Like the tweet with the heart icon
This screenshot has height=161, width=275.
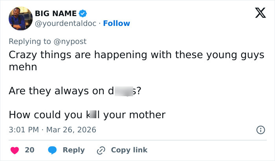coord(15,150)
